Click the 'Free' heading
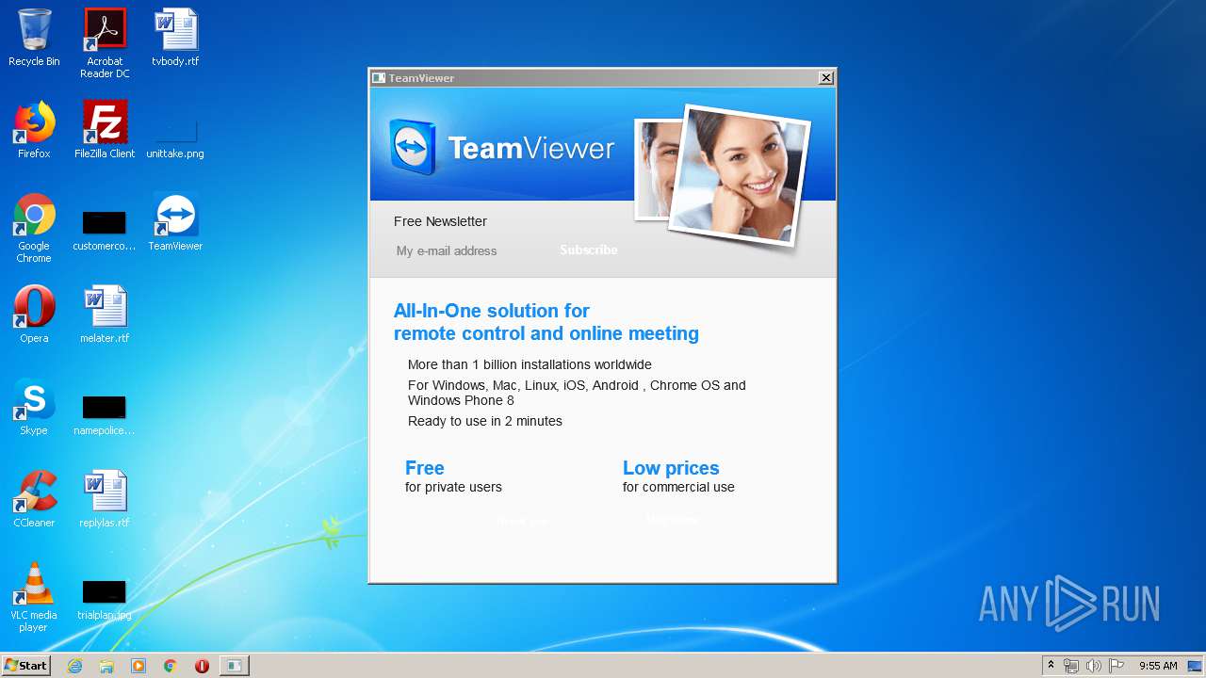This screenshot has height=678, width=1206. [x=425, y=468]
